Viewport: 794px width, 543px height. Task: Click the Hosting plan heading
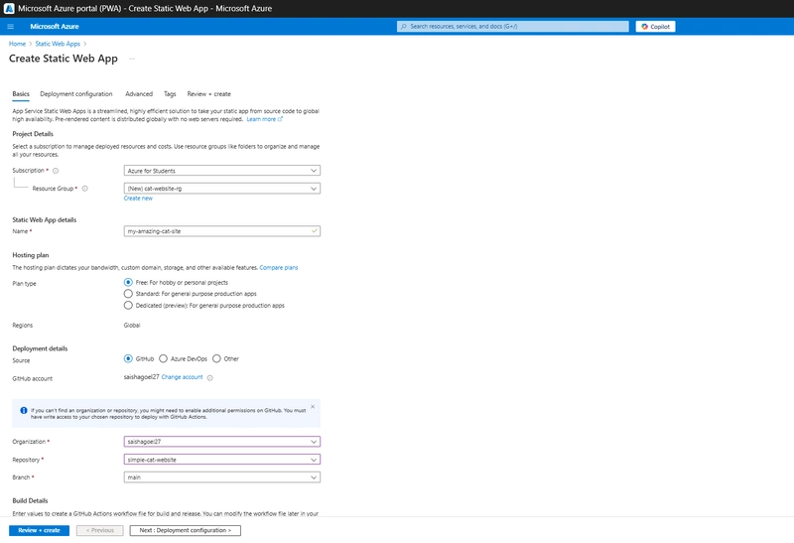point(31,255)
